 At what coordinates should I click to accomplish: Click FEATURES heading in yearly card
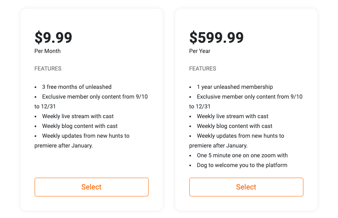[202, 68]
